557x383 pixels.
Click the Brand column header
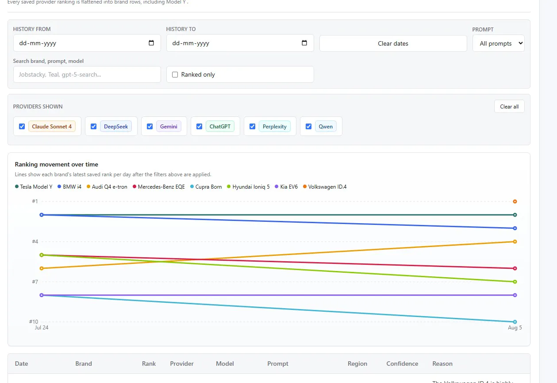click(x=84, y=364)
